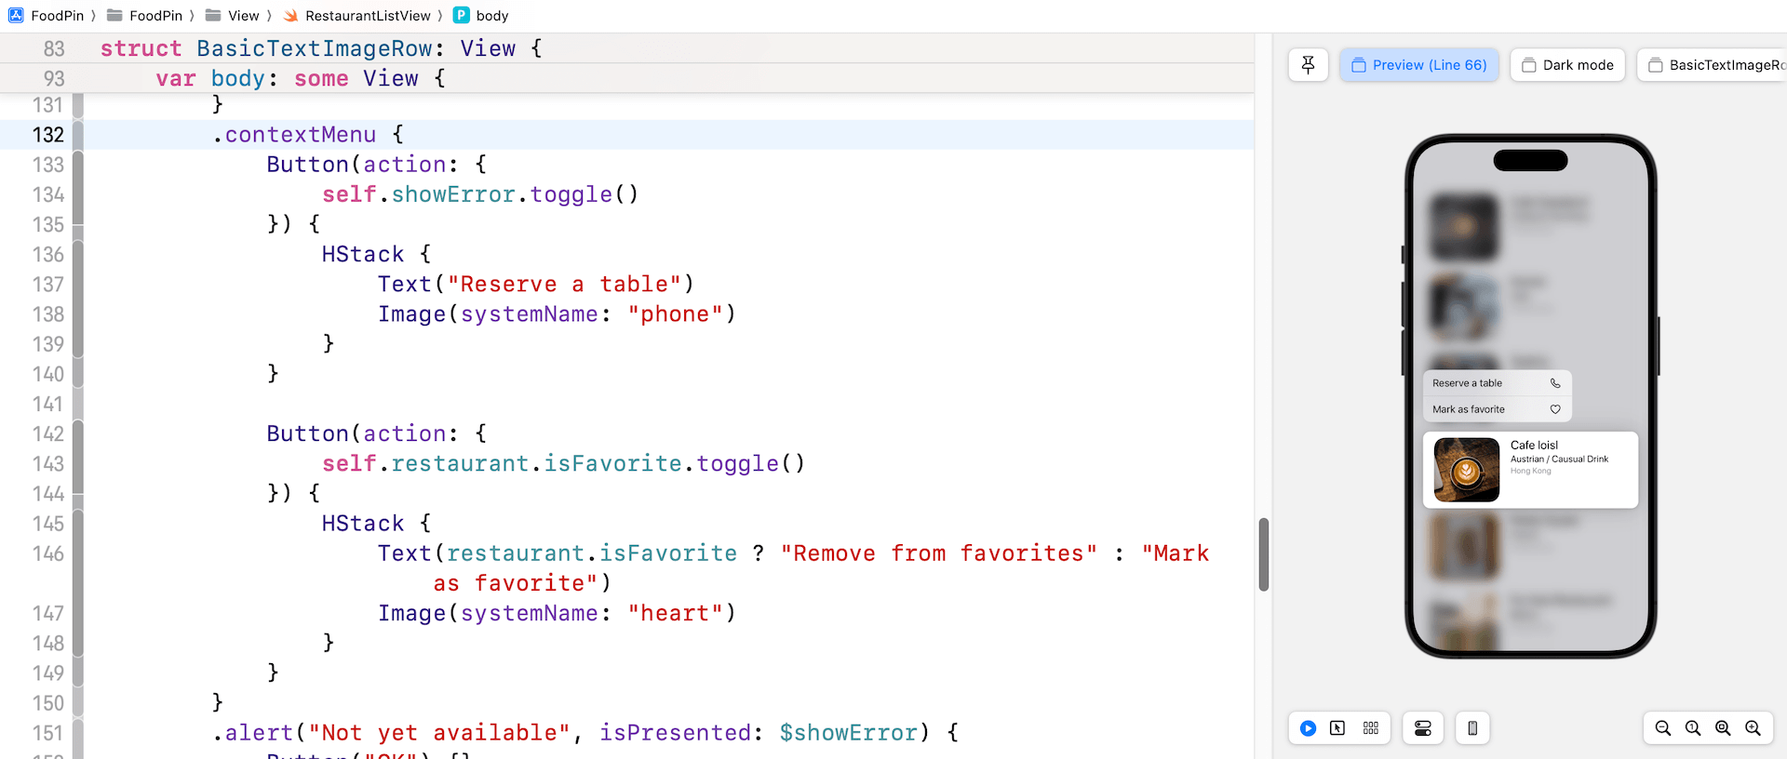Image resolution: width=1787 pixels, height=759 pixels.
Task: Open Canvas Device Settings toggles icon
Action: click(1422, 728)
